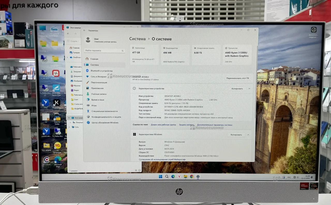This screenshot has height=205, width=331.
Task: Click the taskbar Search magnifier icon
Action: point(167,176)
